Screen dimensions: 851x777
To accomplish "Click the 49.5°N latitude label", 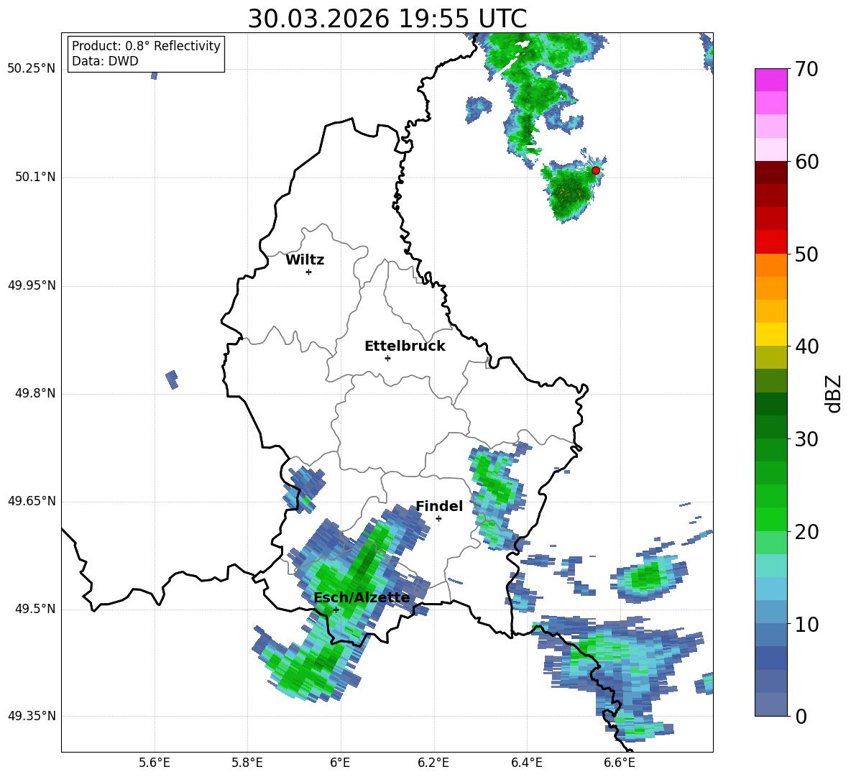I will (35, 609).
